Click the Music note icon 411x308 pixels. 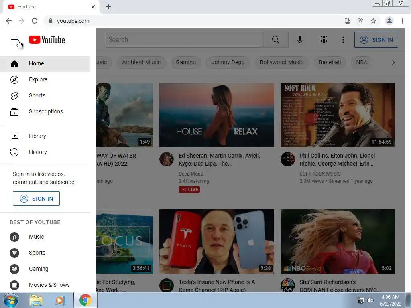14,237
